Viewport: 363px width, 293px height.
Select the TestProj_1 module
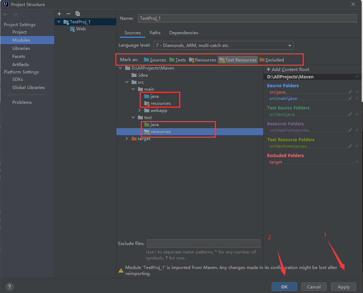(85, 22)
